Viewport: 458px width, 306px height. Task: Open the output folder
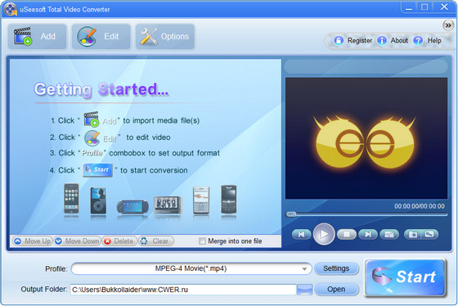(336, 290)
